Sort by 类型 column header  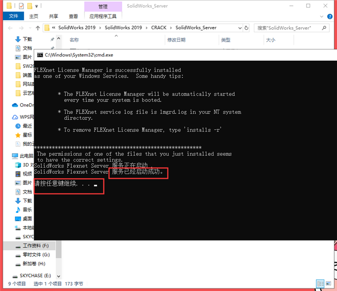pos(226,40)
